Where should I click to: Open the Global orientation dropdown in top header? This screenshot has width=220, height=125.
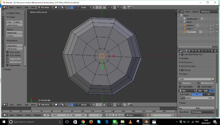(x=86, y=7)
